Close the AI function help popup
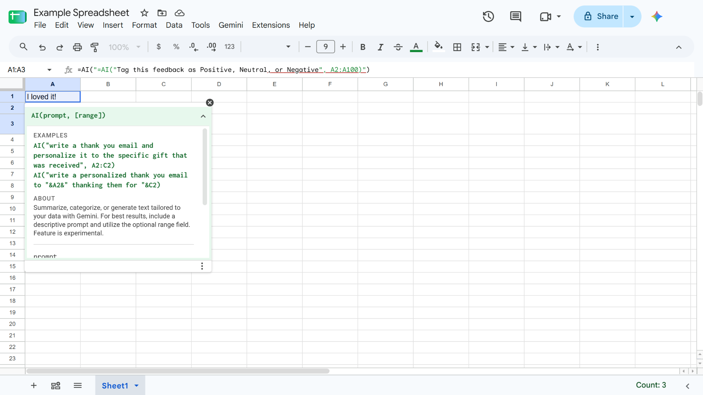 tap(210, 103)
